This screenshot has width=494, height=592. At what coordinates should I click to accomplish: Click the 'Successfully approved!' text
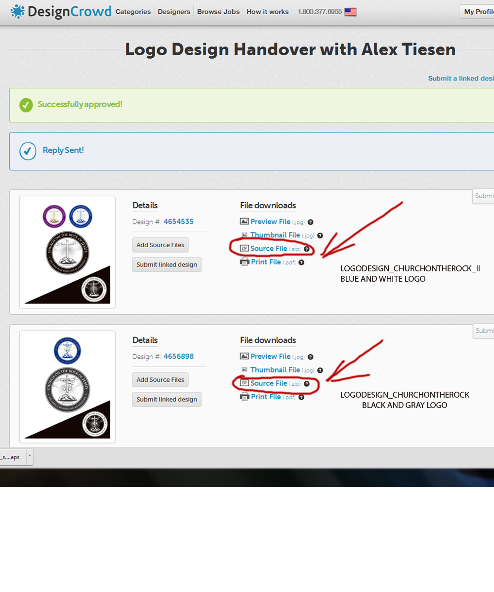coord(80,105)
